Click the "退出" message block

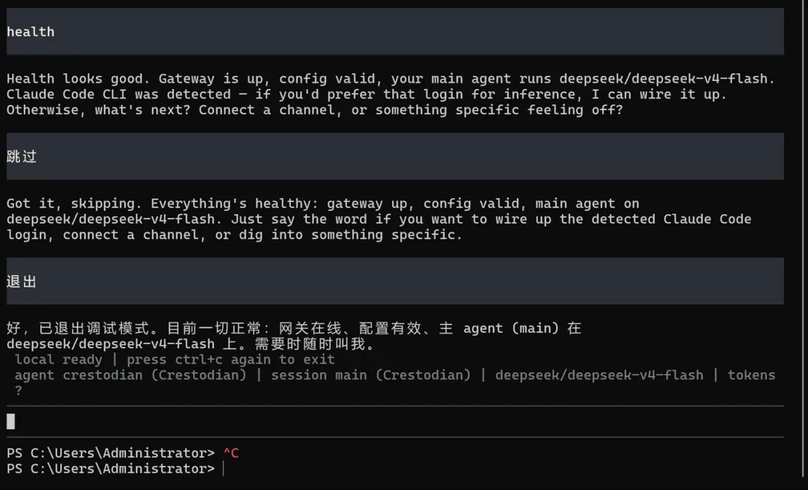coord(395,281)
